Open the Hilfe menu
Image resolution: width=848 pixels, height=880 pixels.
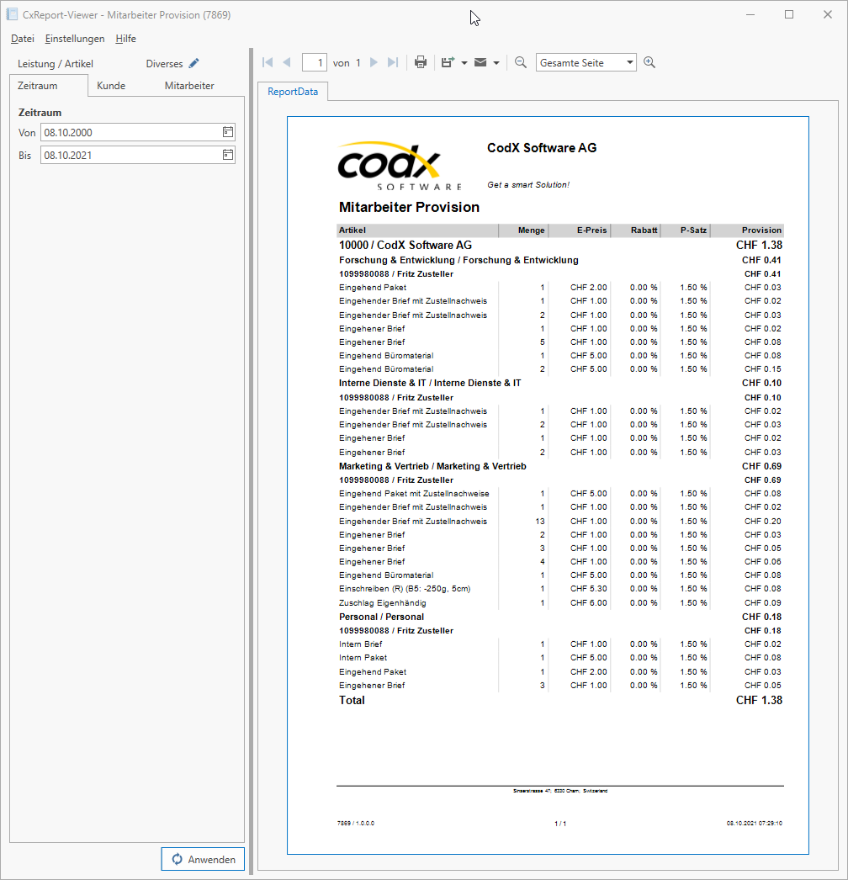click(125, 38)
